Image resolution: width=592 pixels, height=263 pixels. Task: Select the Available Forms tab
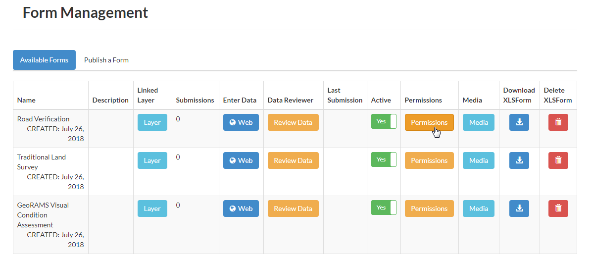coord(44,60)
